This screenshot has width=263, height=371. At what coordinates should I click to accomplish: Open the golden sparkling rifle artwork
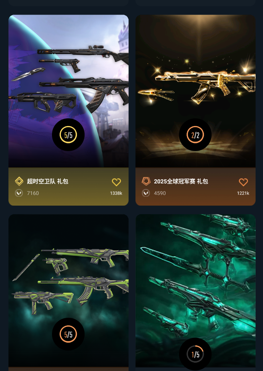coord(195,91)
